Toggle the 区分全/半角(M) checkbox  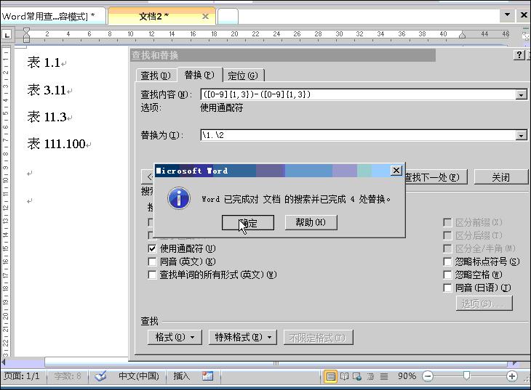click(x=447, y=248)
